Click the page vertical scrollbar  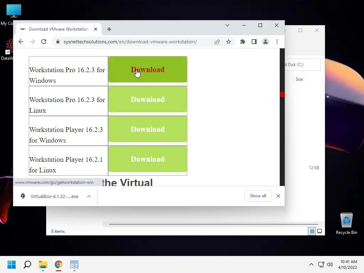pos(282,117)
